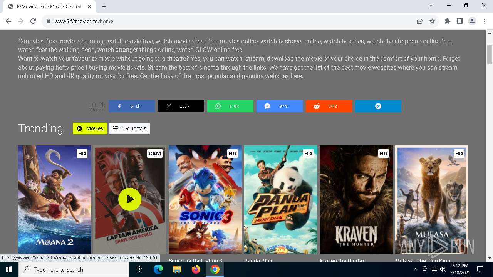Reload the f2movies page
Image resolution: width=493 pixels, height=277 pixels.
pyautogui.click(x=33, y=21)
